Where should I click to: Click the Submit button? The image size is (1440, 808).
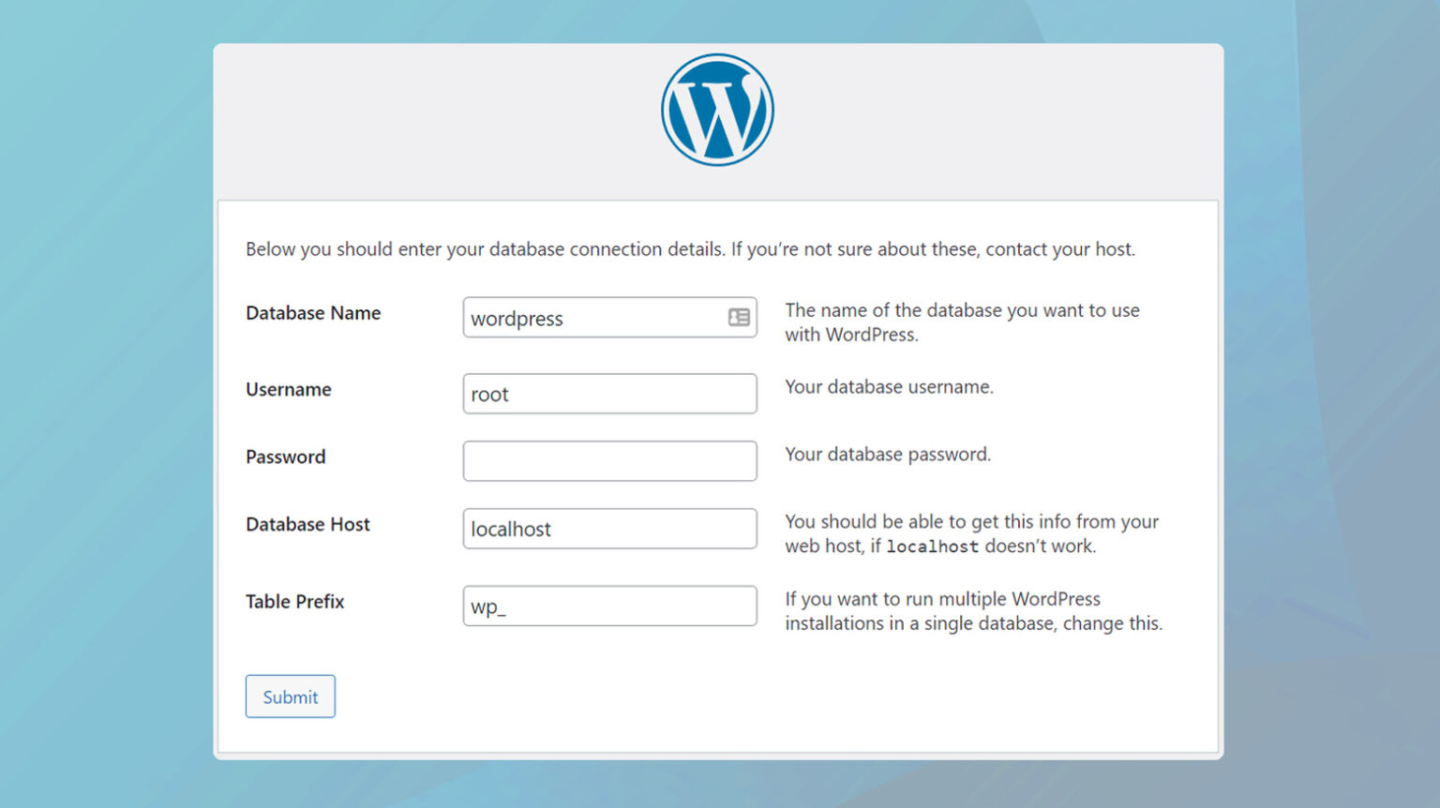290,696
